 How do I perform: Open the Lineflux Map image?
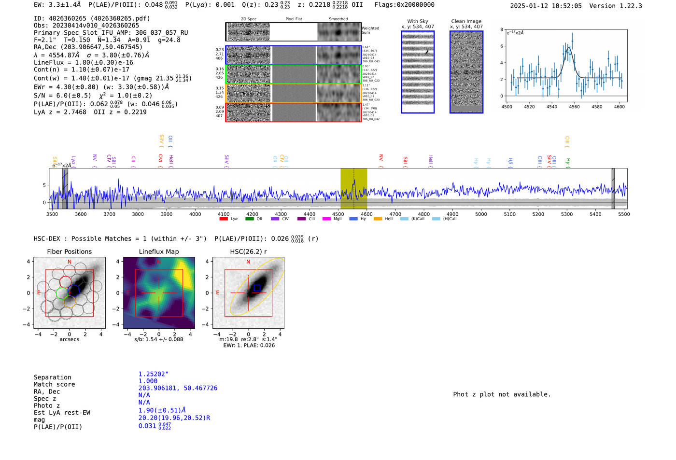[159, 293]
